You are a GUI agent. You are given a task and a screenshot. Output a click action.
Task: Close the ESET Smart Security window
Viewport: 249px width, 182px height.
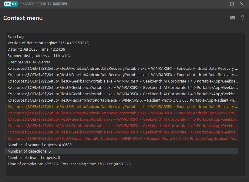tap(241, 4)
